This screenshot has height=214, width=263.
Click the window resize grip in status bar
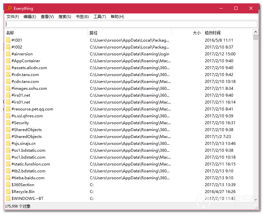[x=256, y=208]
